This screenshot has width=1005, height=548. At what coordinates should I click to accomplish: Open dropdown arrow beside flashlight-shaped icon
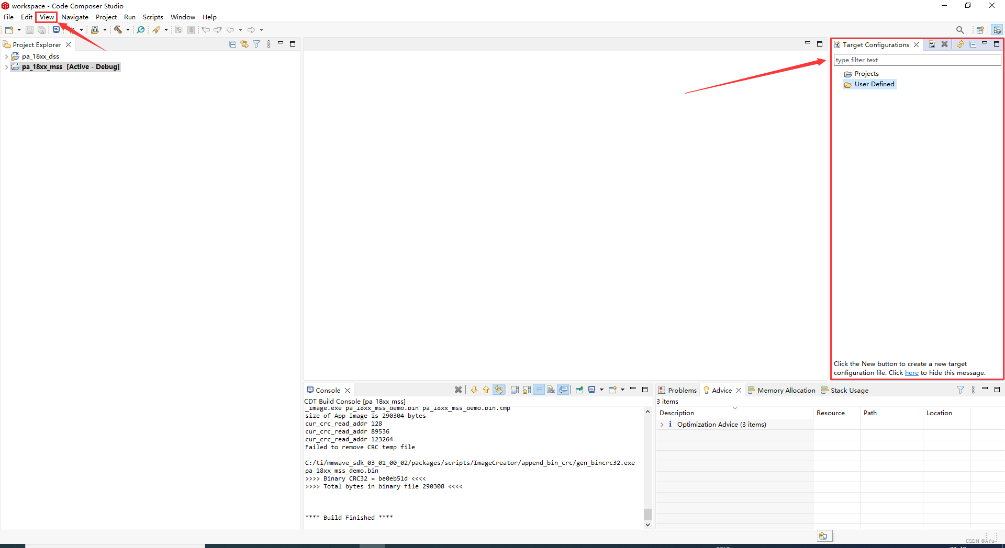166,30
